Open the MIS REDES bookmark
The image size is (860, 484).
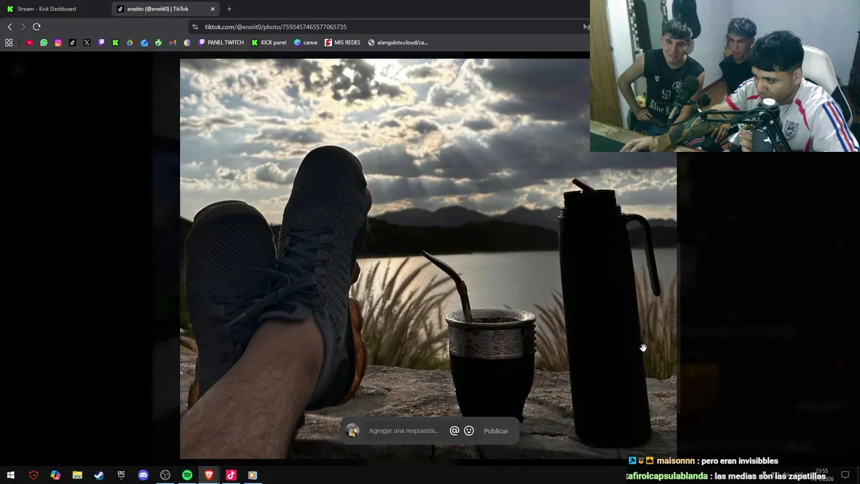pyautogui.click(x=343, y=42)
